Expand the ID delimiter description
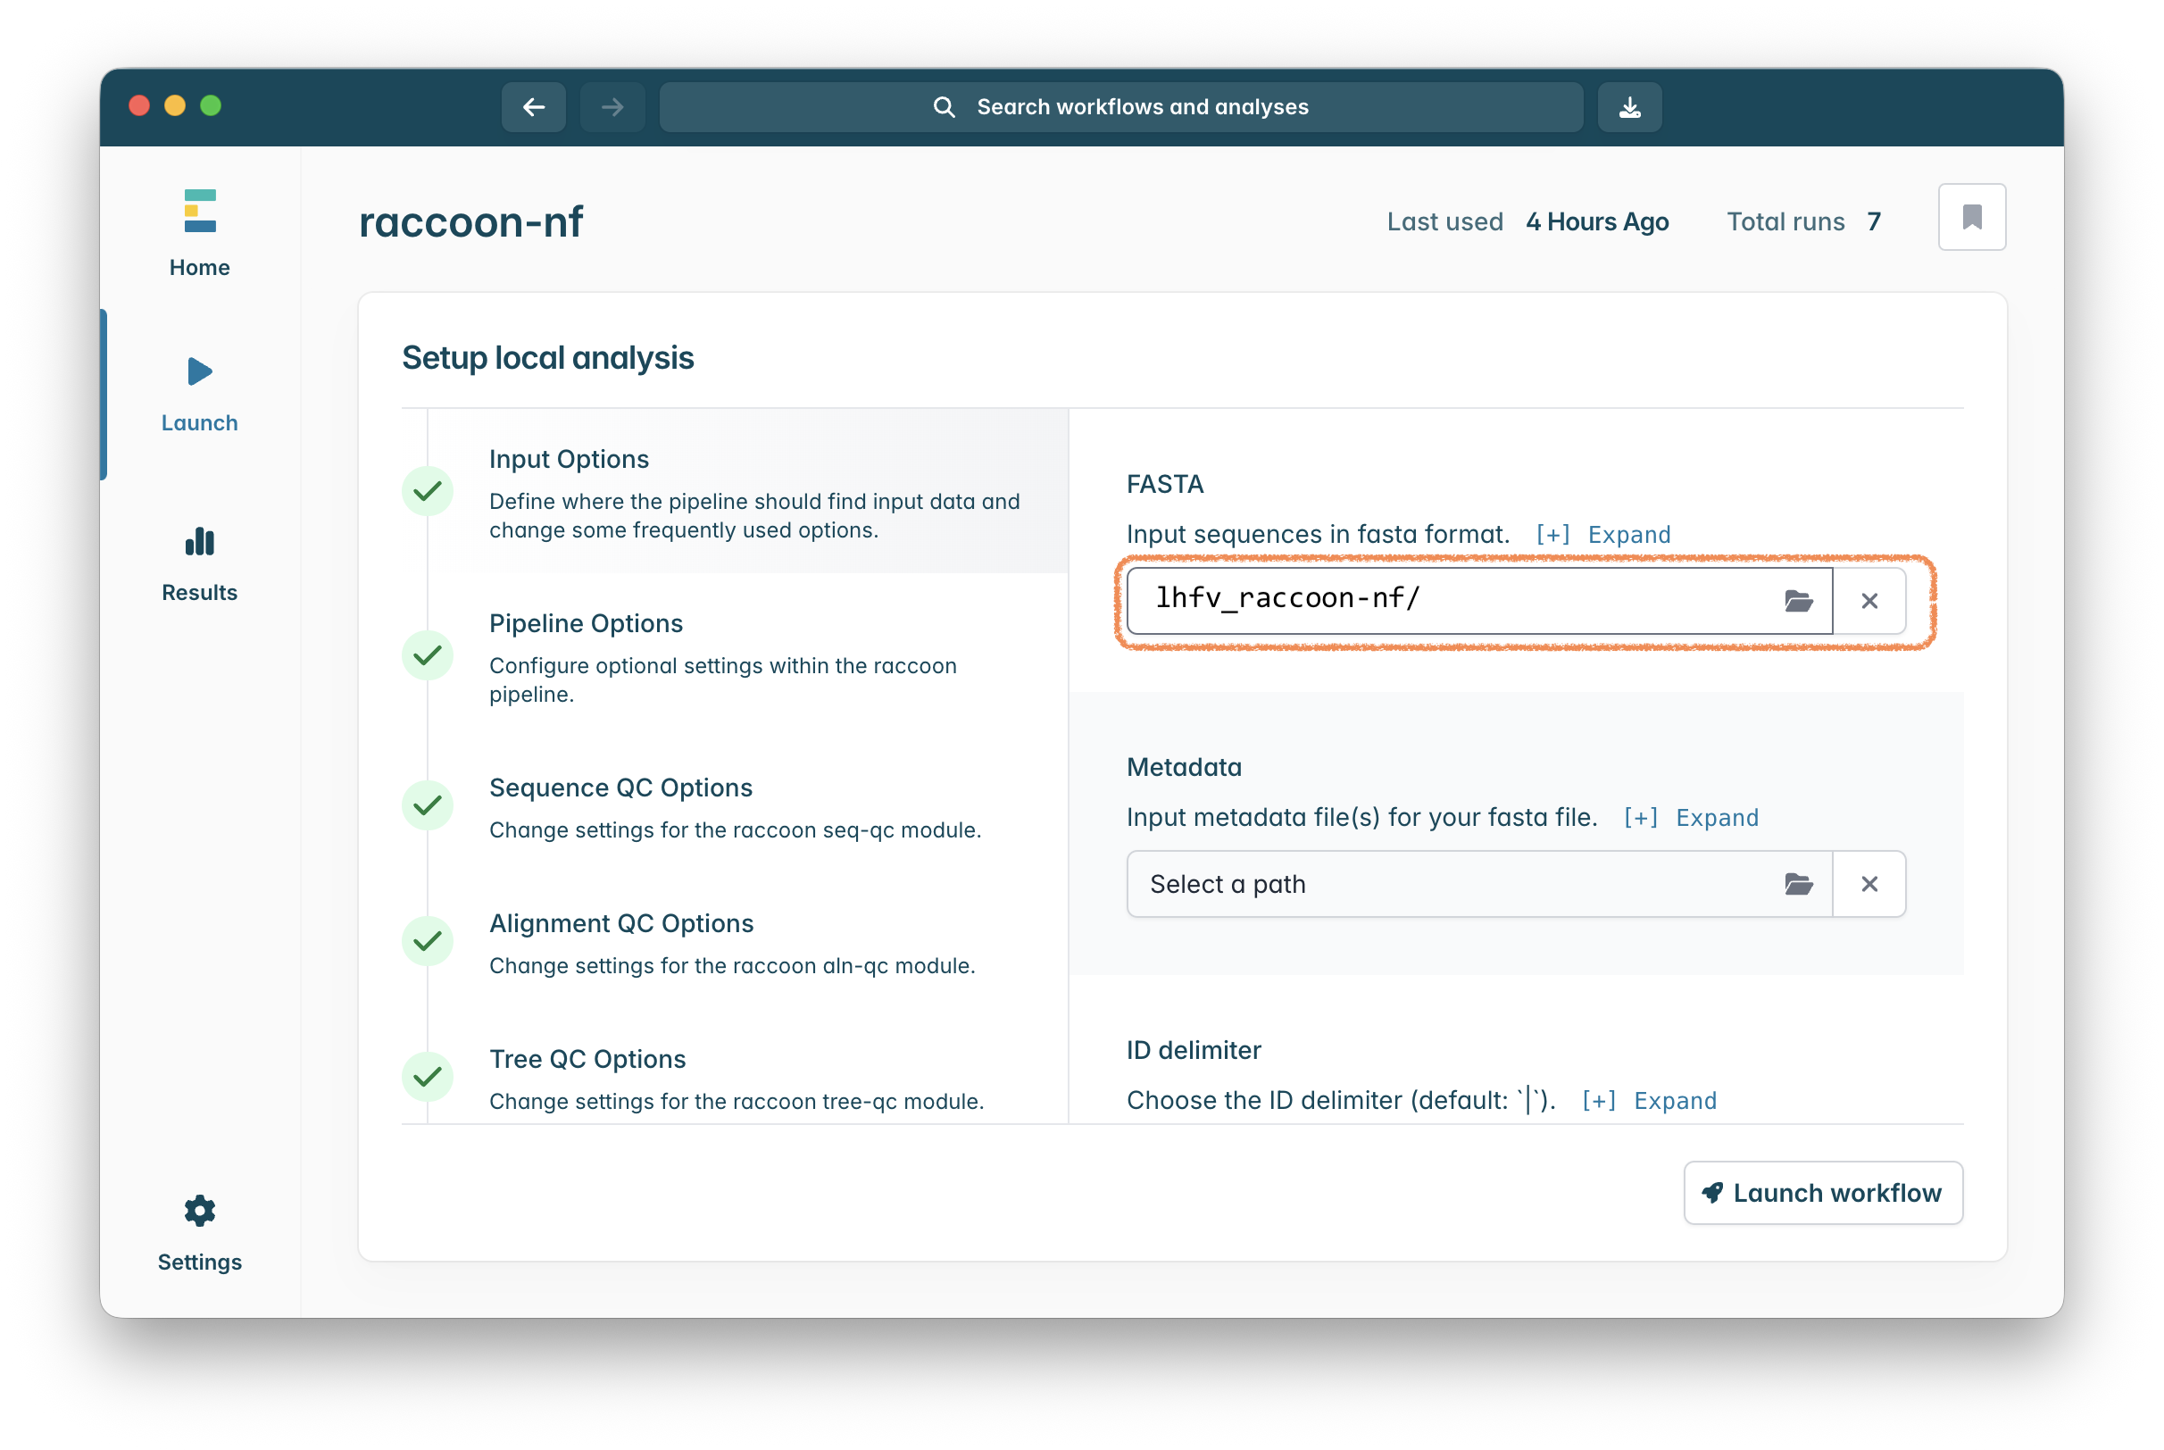 click(x=1649, y=1100)
